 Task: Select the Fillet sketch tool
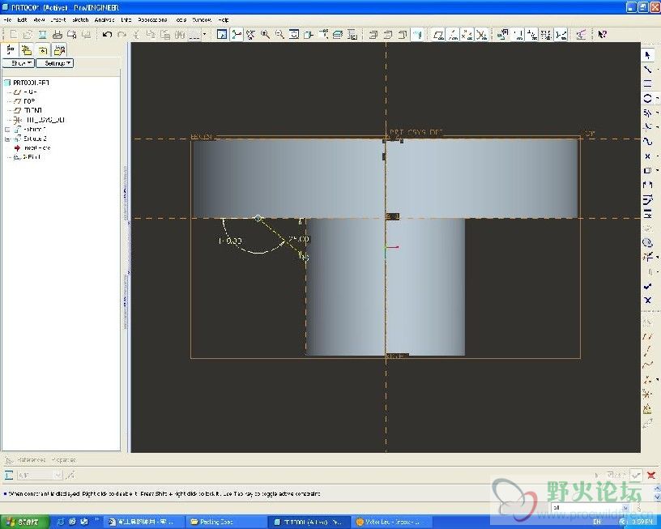[x=647, y=127]
